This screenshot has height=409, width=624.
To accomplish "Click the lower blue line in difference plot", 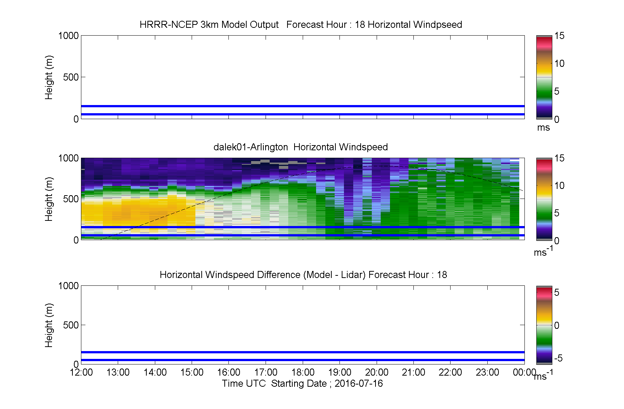I will coord(303,360).
